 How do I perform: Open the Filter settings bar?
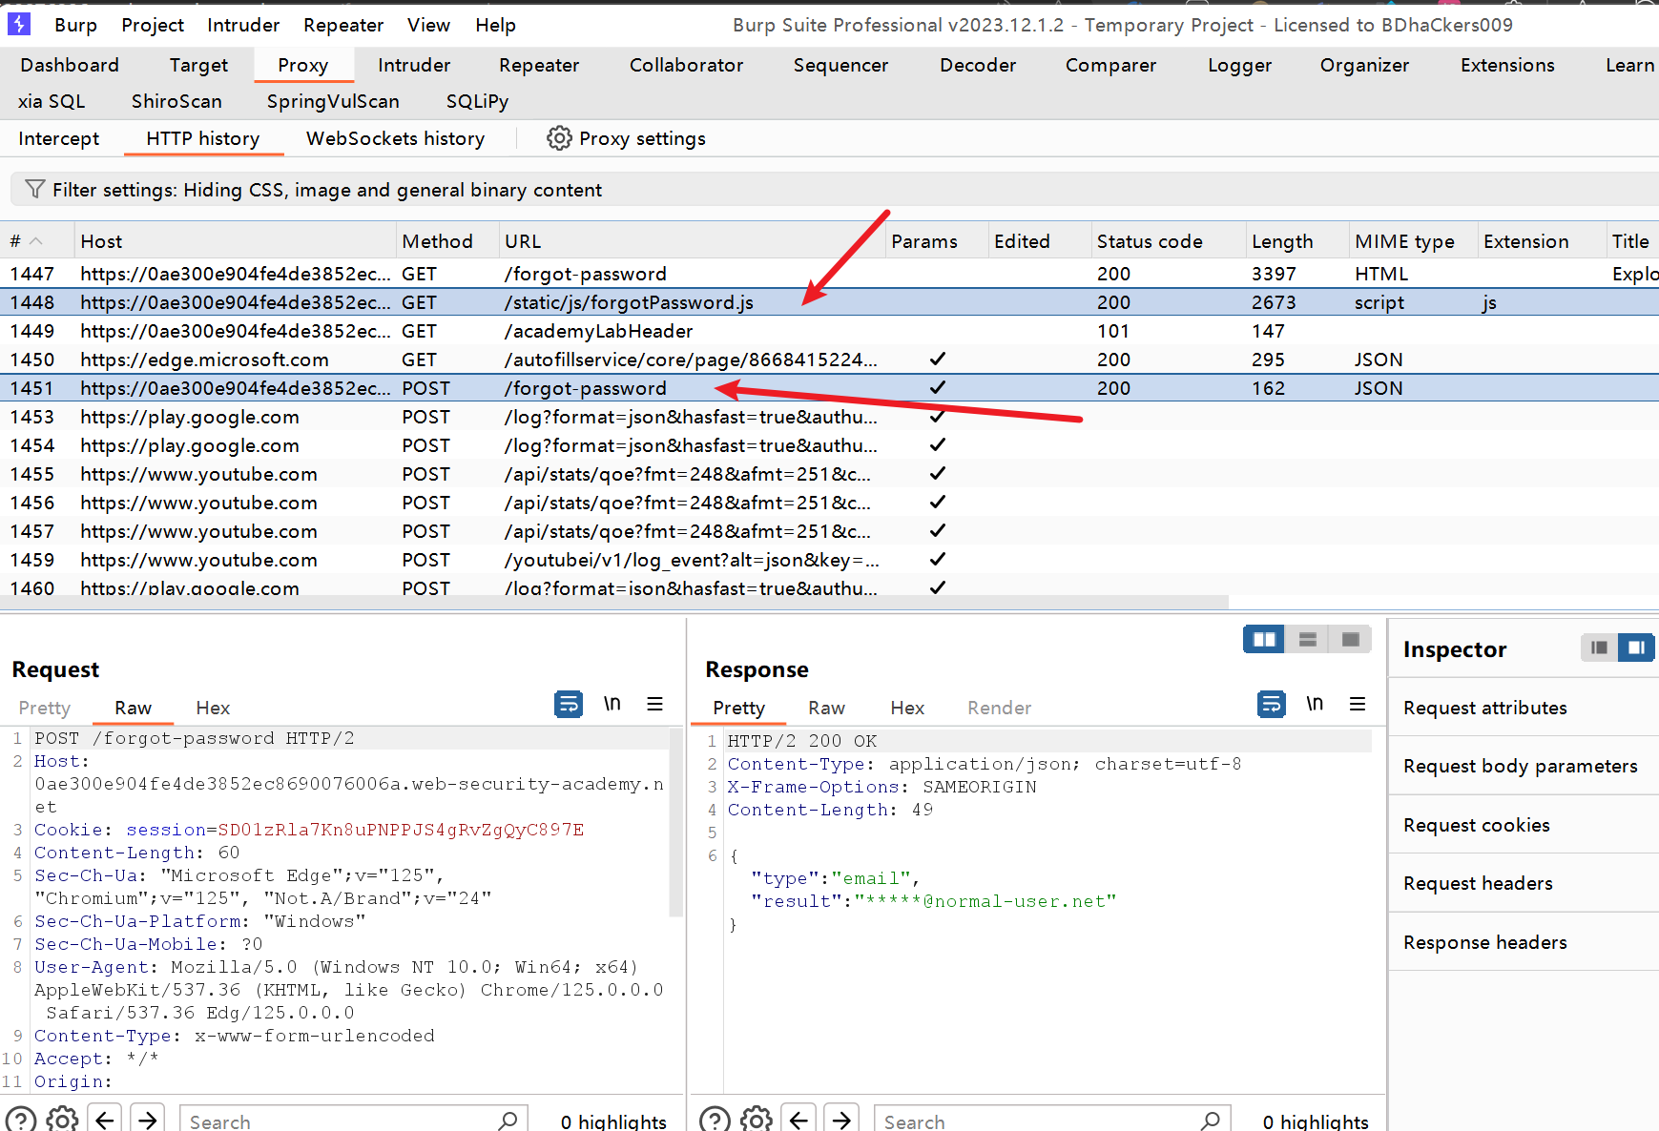pos(326,189)
